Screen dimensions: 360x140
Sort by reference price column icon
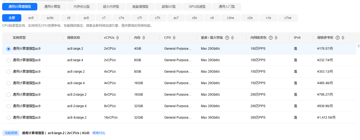point(343,38)
